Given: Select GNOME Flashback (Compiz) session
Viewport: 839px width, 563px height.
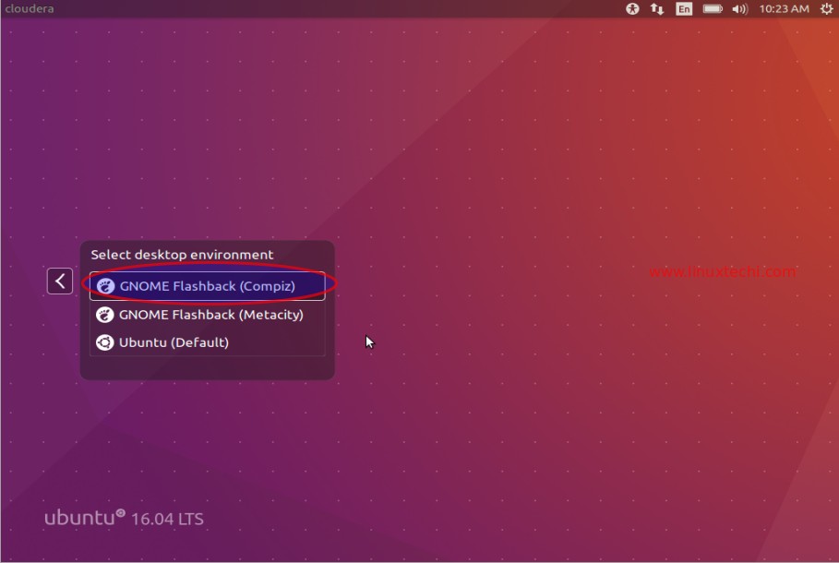Looking at the screenshot, I should point(207,286).
